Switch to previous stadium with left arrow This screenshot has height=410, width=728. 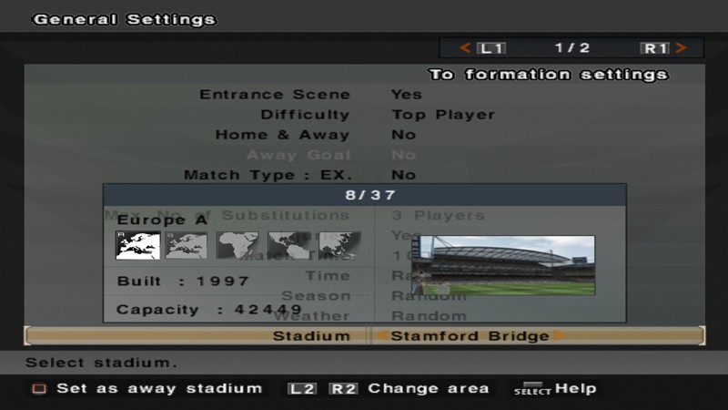pos(383,335)
